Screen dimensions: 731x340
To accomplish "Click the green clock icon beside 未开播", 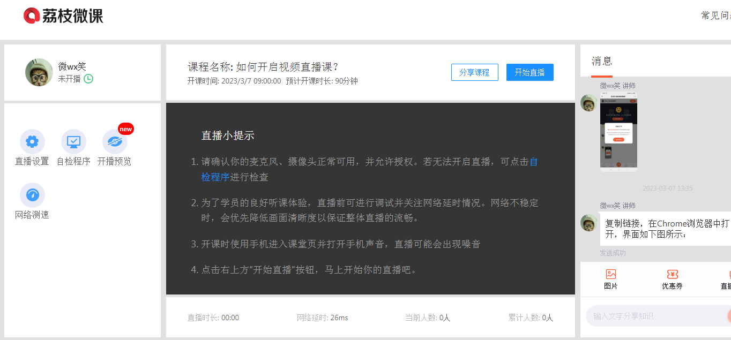I will (88, 79).
